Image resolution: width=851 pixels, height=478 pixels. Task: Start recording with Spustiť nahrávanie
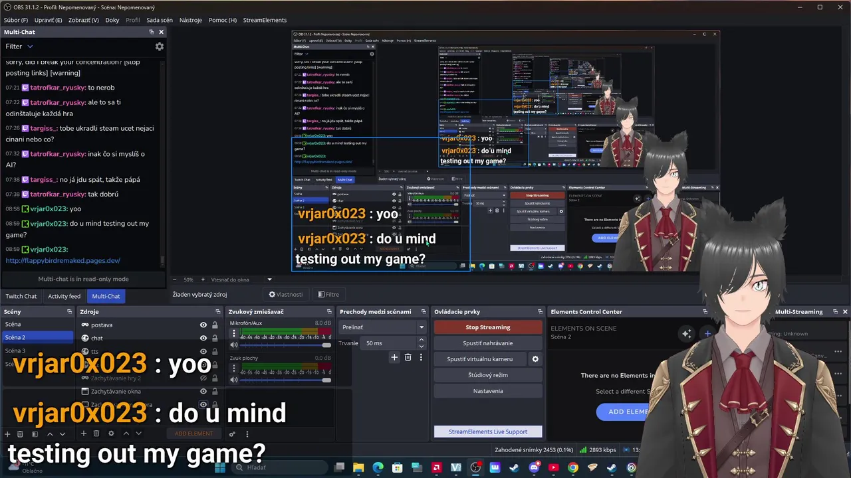pyautogui.click(x=488, y=343)
